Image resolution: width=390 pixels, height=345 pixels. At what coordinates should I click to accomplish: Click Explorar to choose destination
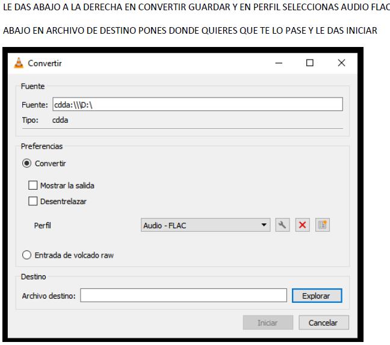[x=317, y=296]
